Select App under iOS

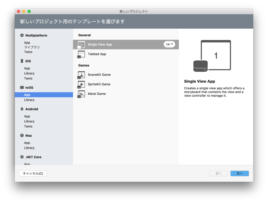coord(27,68)
